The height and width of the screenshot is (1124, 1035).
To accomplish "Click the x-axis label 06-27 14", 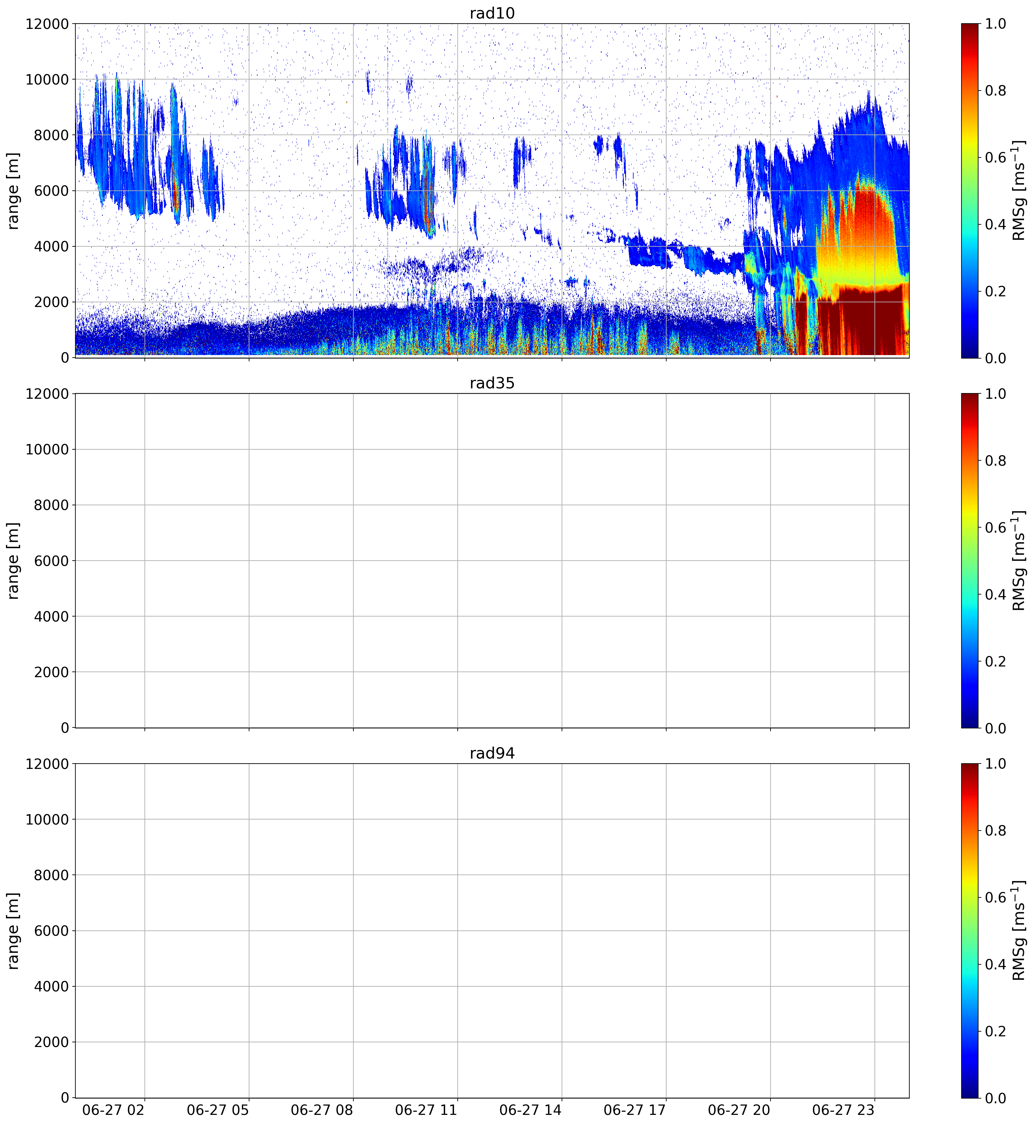I will tap(531, 1110).
